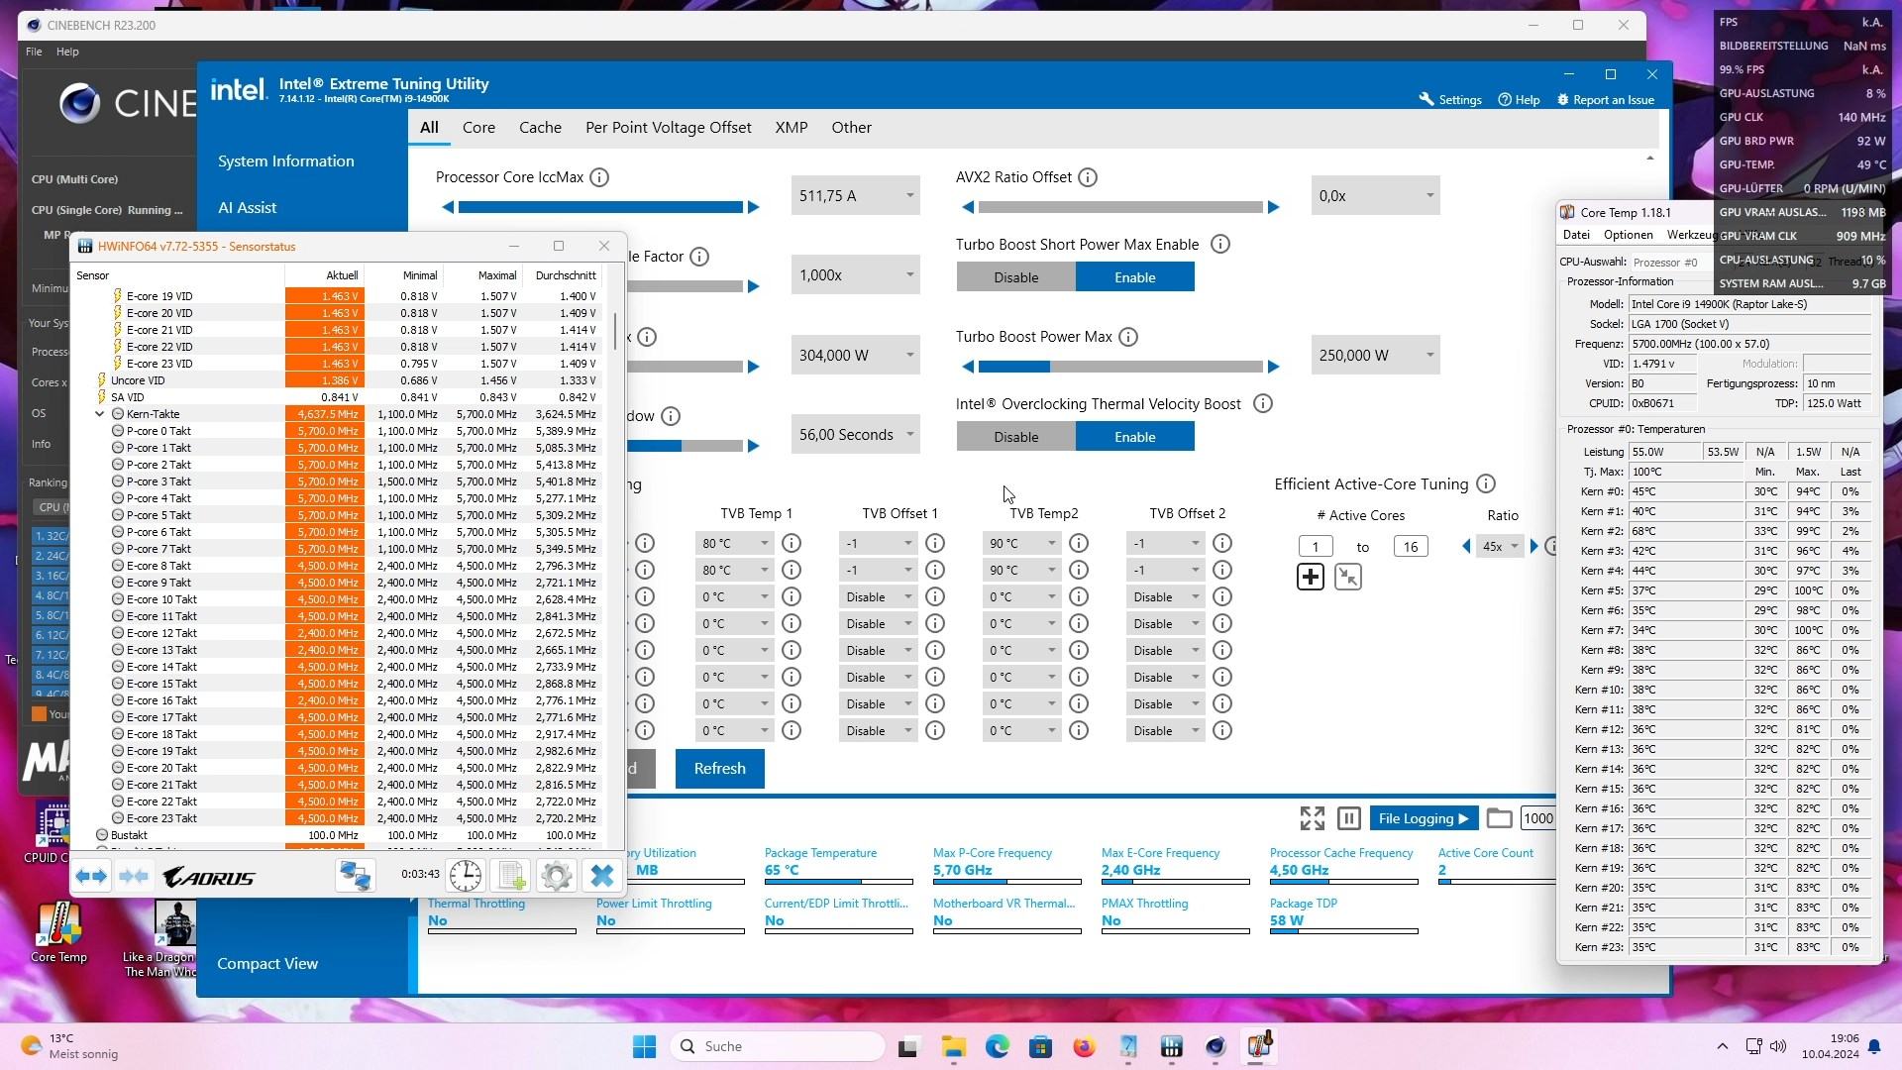Click the taskbar Suche search box
The height and width of the screenshot is (1070, 1902).
[x=778, y=1046]
